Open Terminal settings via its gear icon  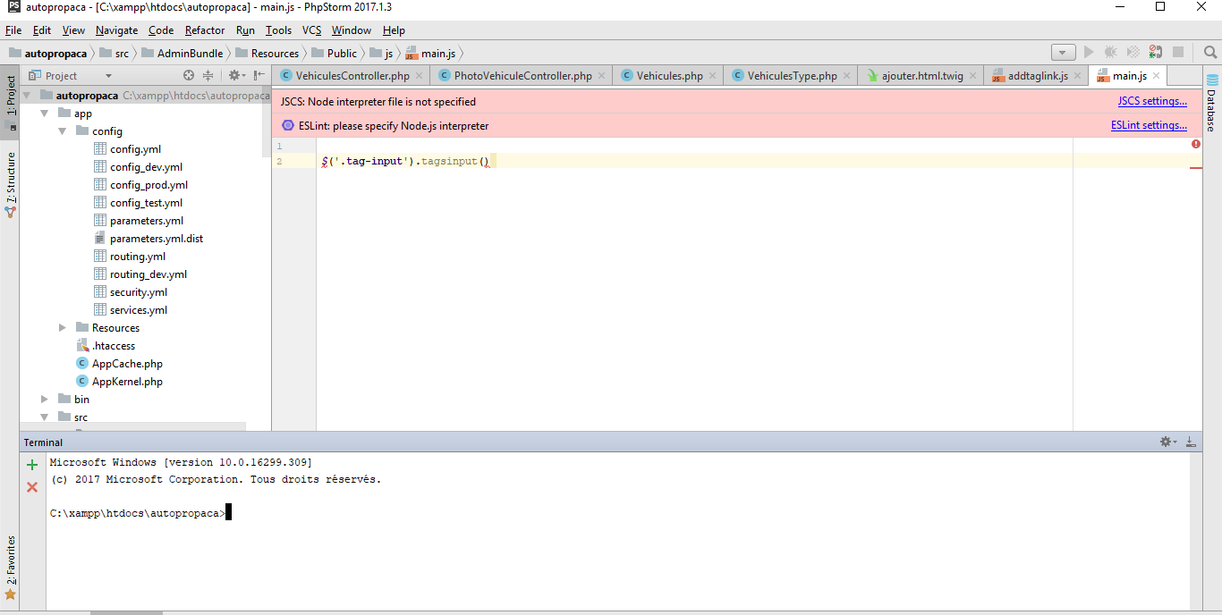[x=1166, y=441]
